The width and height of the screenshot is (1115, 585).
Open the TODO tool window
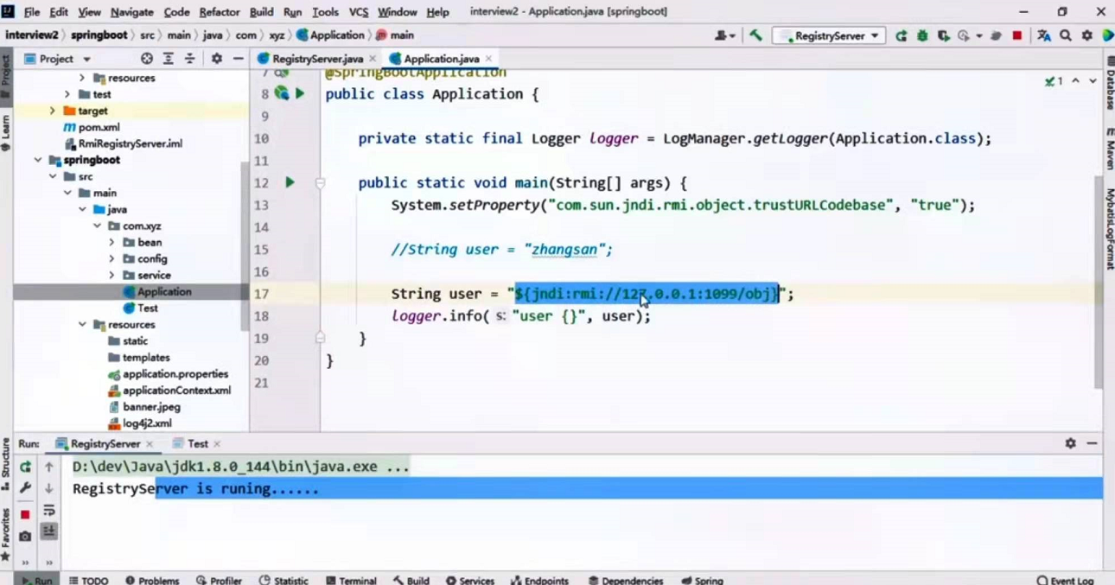coord(87,580)
